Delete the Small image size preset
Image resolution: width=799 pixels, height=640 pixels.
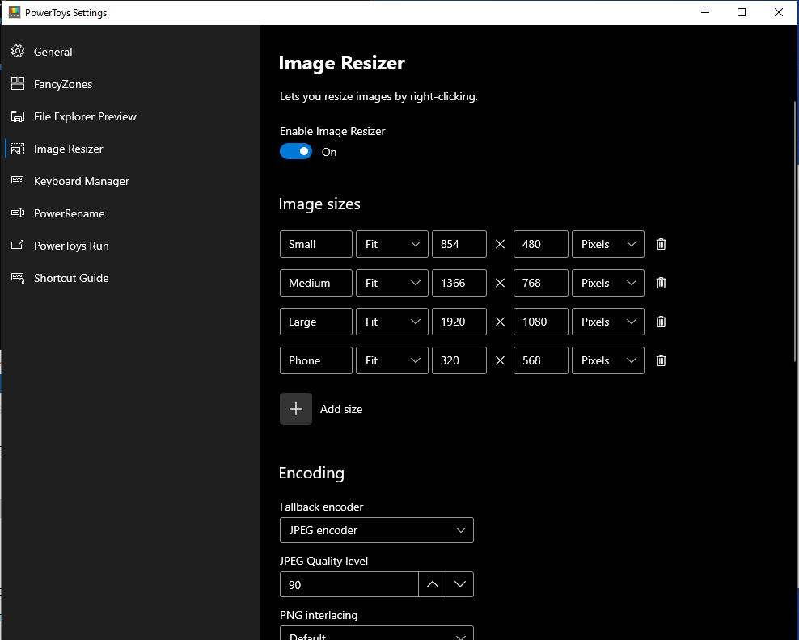coord(661,244)
